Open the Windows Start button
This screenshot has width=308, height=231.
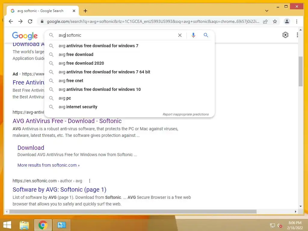[x=7, y=225]
